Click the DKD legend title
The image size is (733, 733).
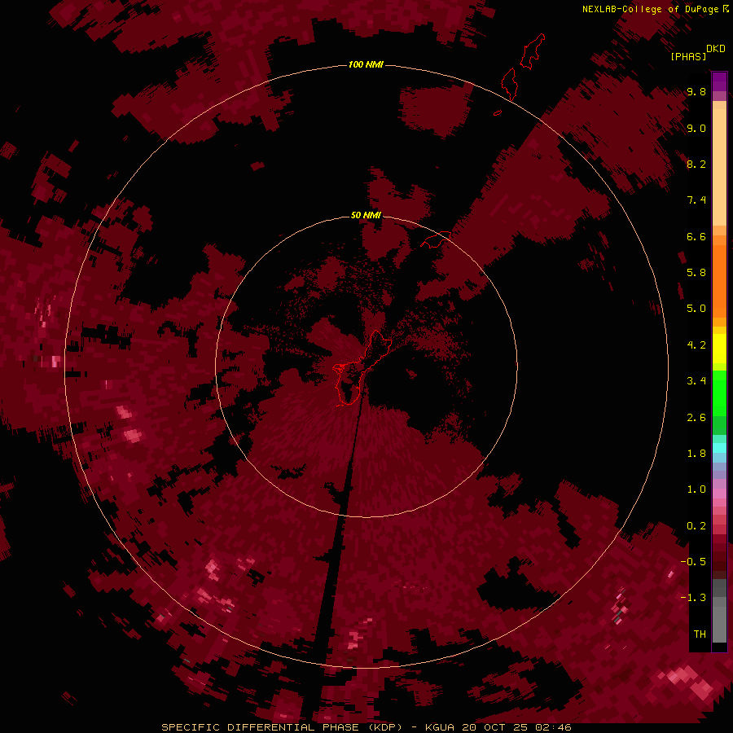click(x=716, y=49)
